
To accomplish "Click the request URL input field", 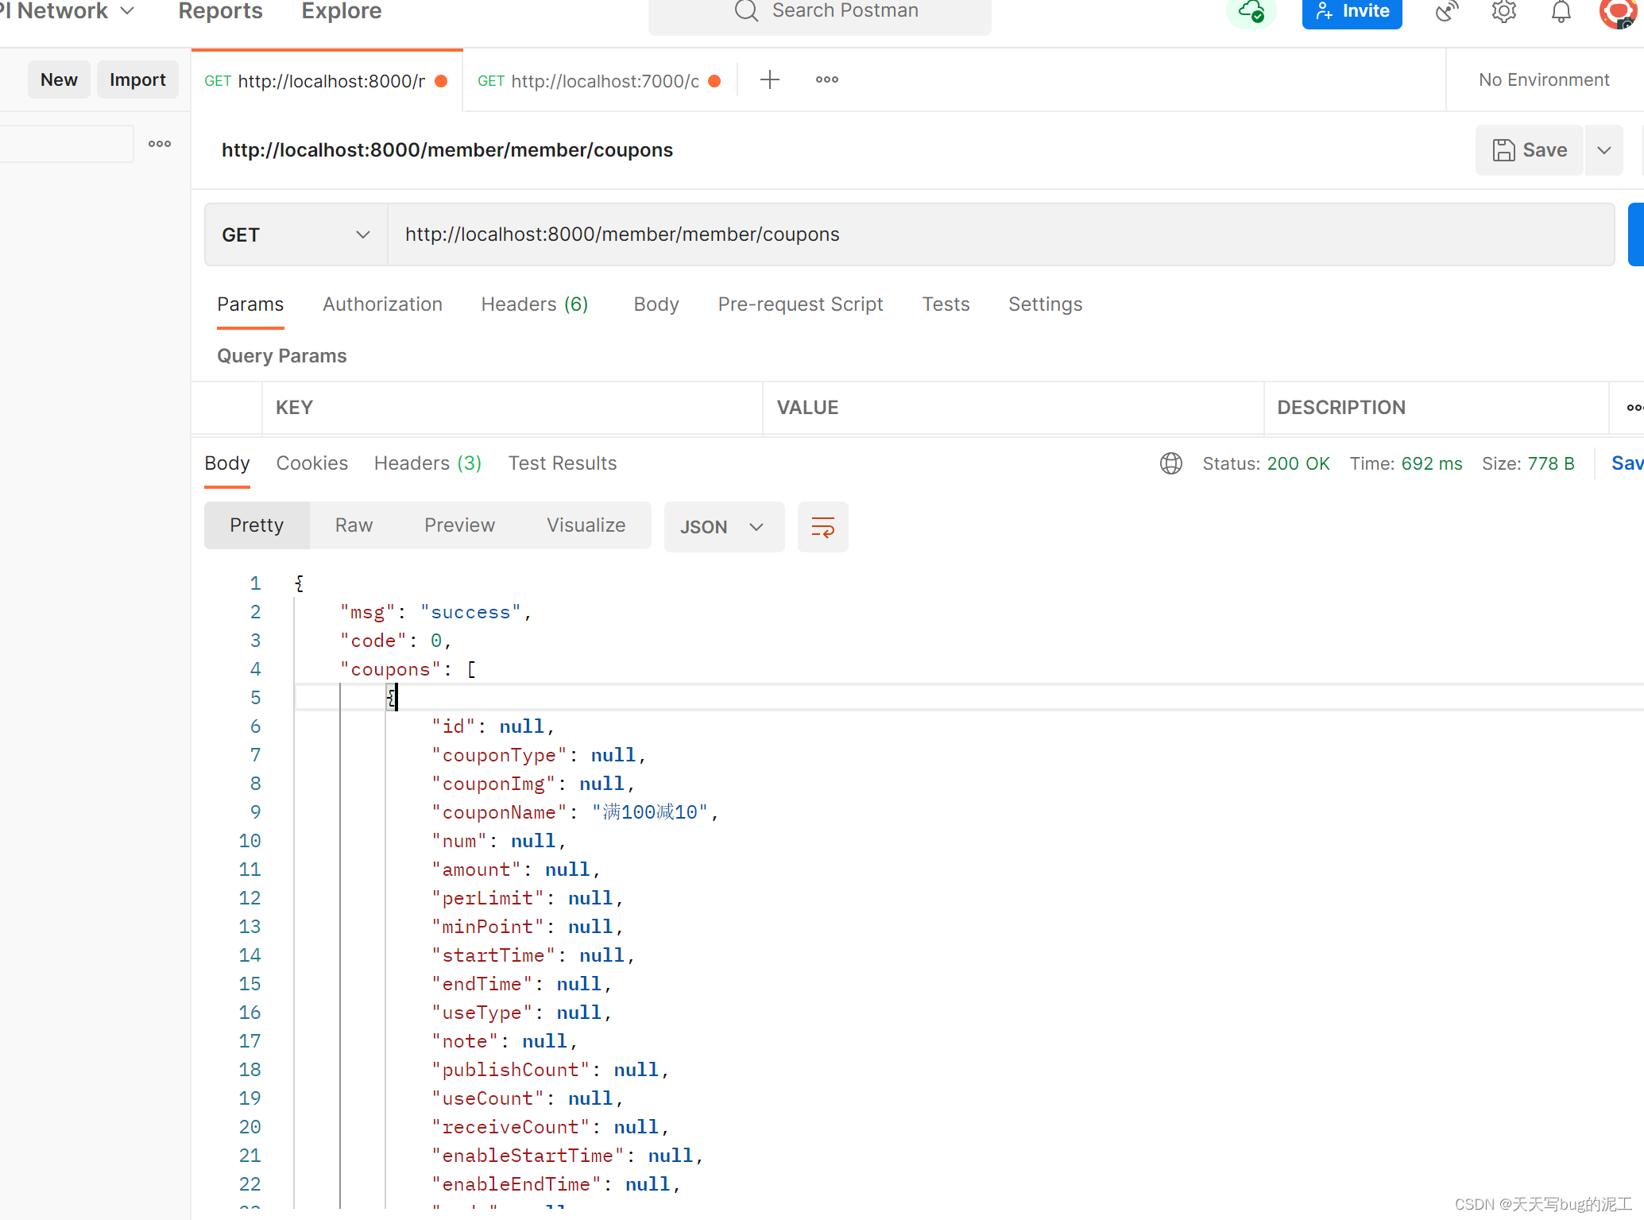I will pyautogui.click(x=1000, y=234).
